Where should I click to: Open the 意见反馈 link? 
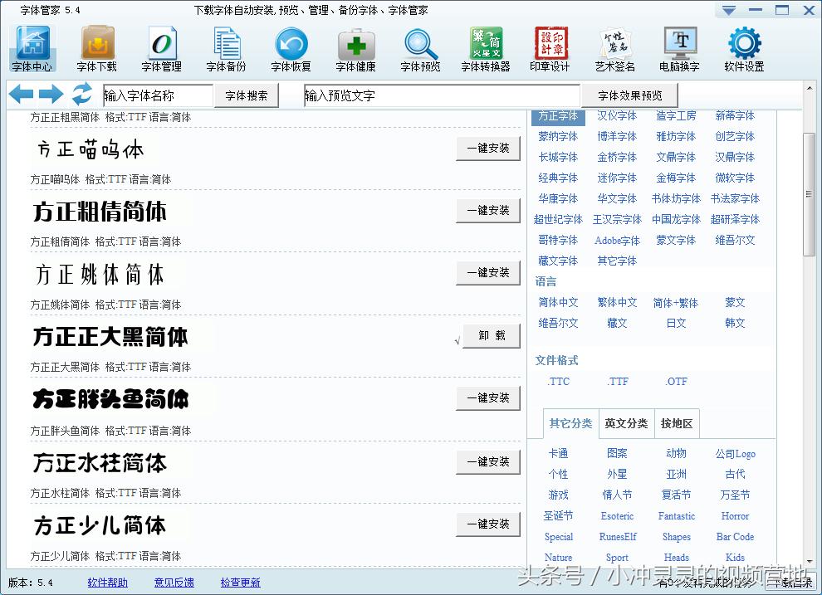[x=174, y=583]
